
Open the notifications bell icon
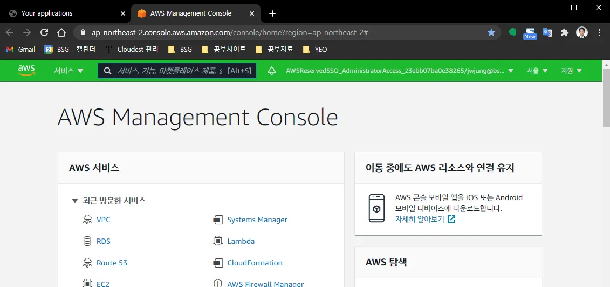272,71
